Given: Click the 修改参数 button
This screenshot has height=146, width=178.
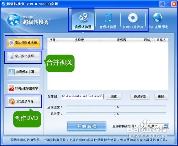Looking at the screenshot, I should click(140, 97).
